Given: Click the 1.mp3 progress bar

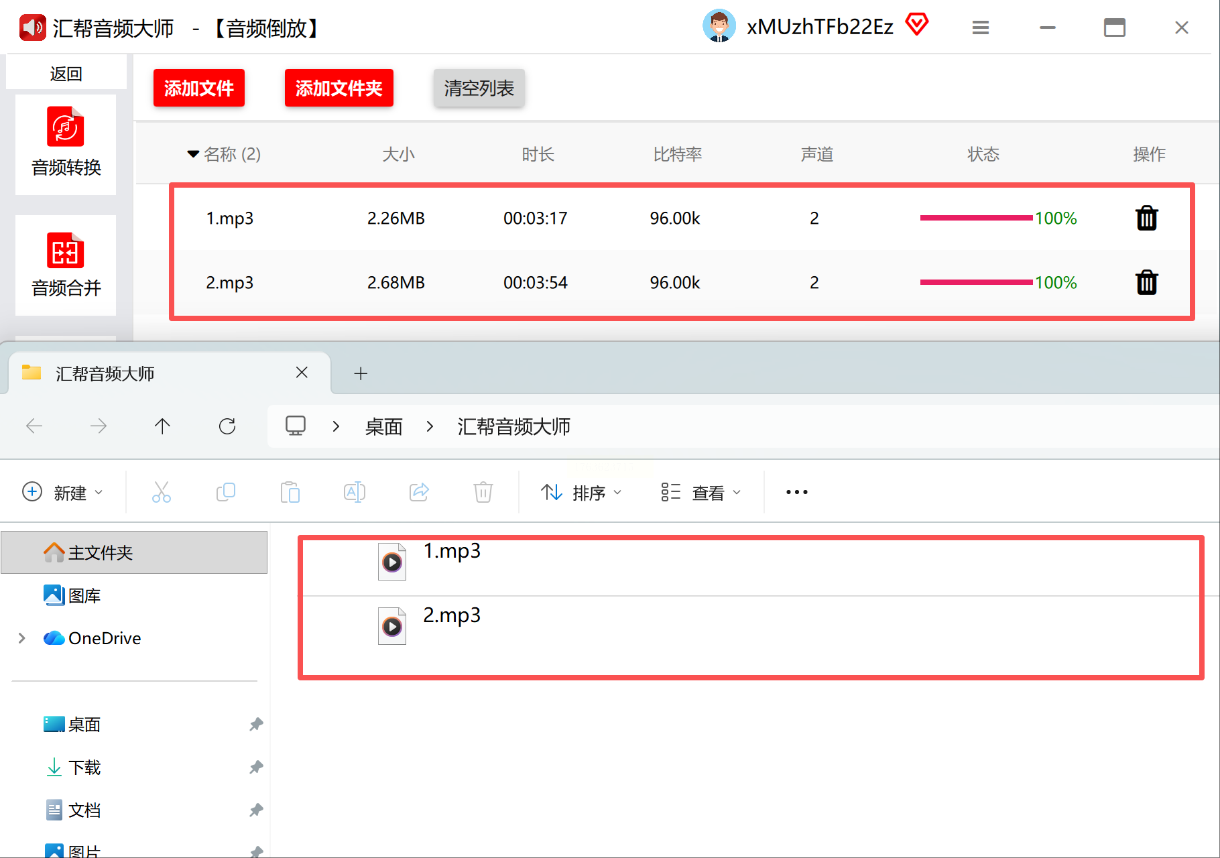Looking at the screenshot, I should tap(976, 218).
